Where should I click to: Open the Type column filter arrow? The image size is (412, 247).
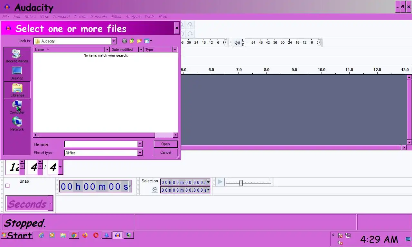(x=175, y=50)
